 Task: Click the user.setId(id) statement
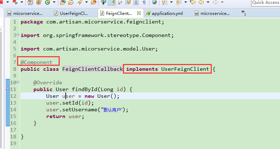click(70, 103)
